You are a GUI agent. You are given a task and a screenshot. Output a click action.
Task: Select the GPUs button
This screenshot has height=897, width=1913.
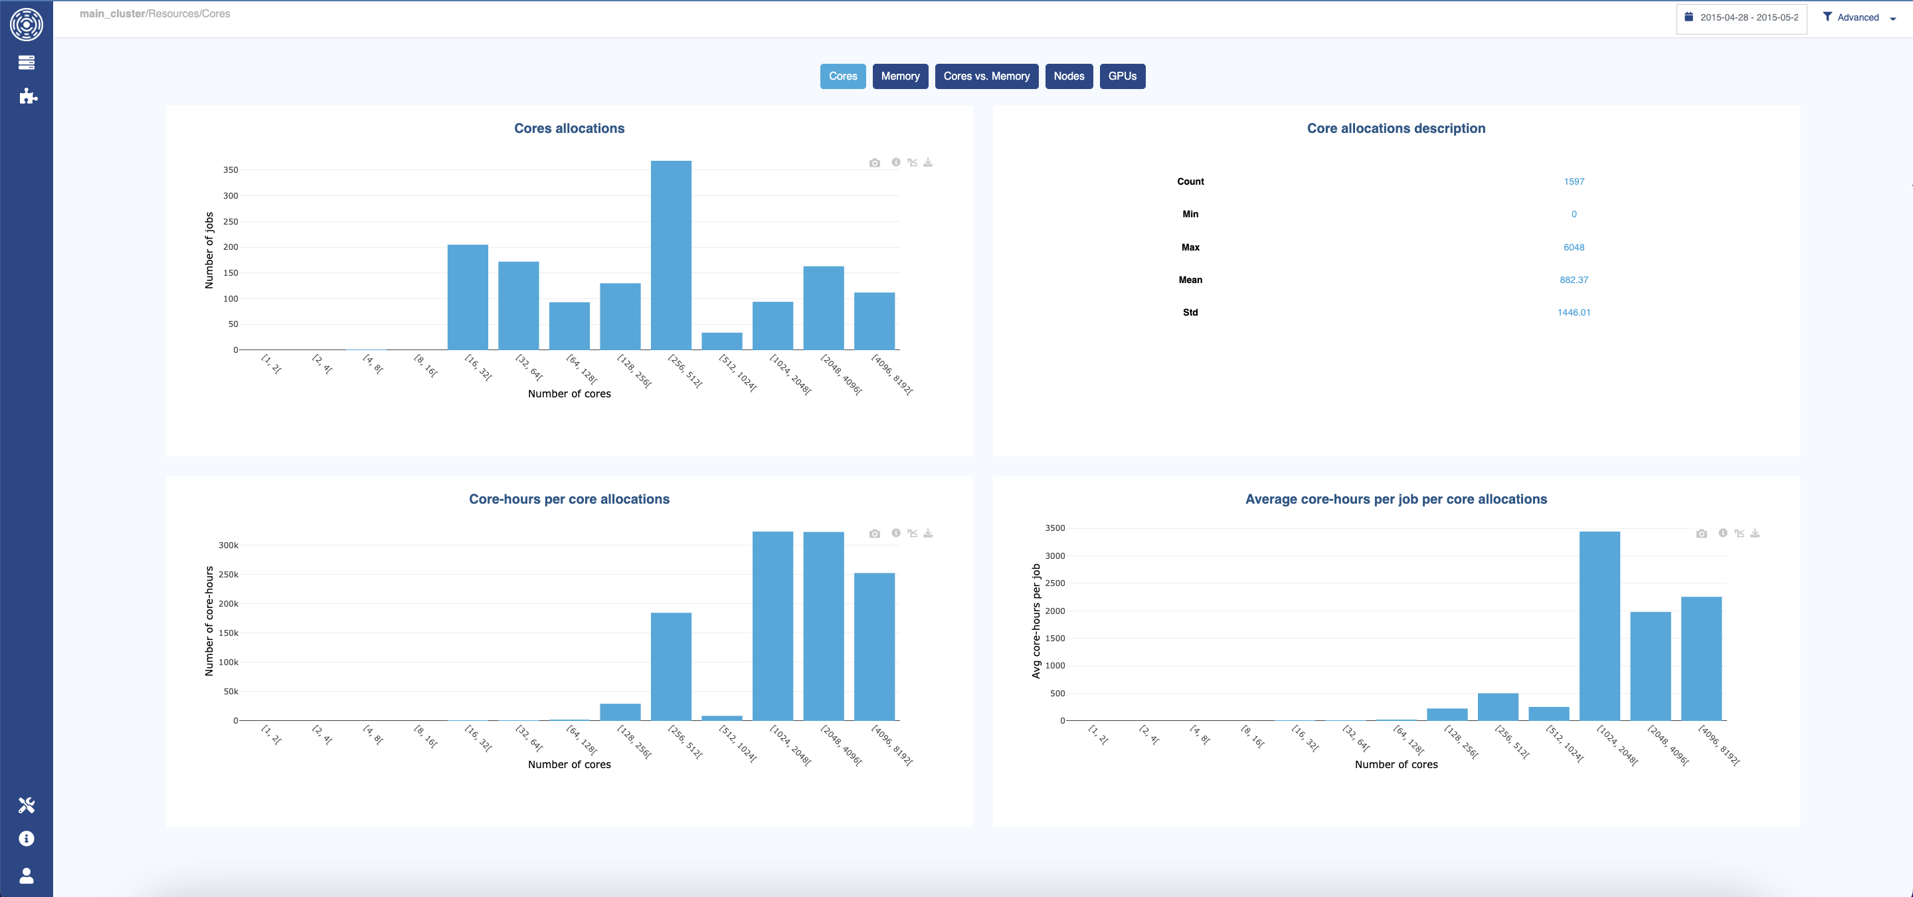[1122, 76]
